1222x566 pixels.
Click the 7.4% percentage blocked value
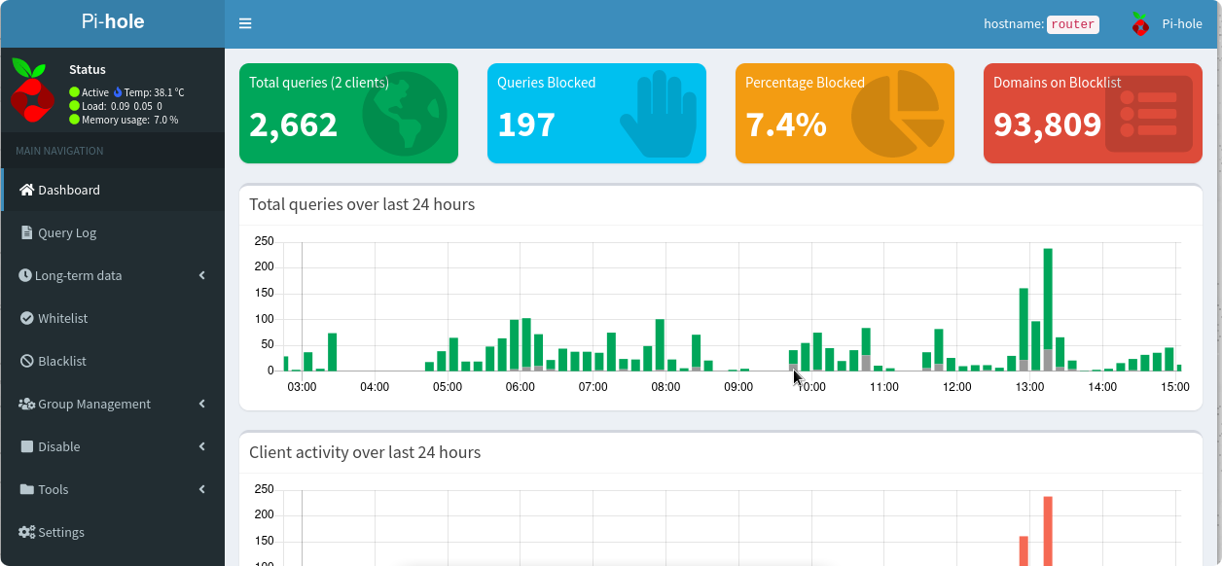[786, 124]
